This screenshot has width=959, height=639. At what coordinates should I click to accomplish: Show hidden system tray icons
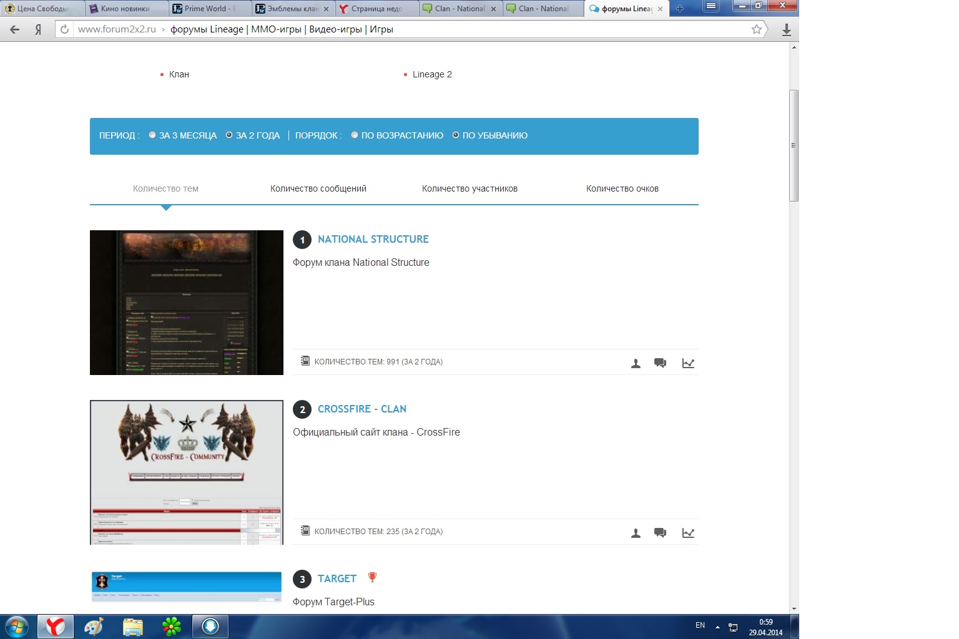click(717, 627)
